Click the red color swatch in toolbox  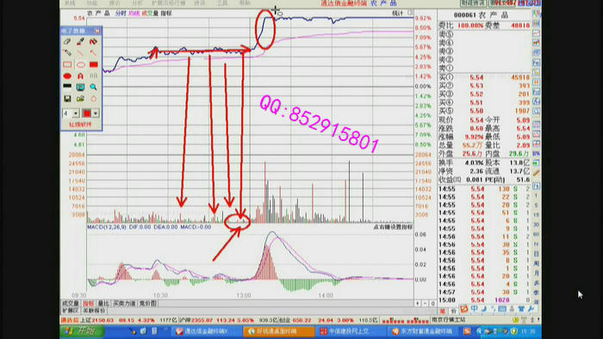pos(87,114)
